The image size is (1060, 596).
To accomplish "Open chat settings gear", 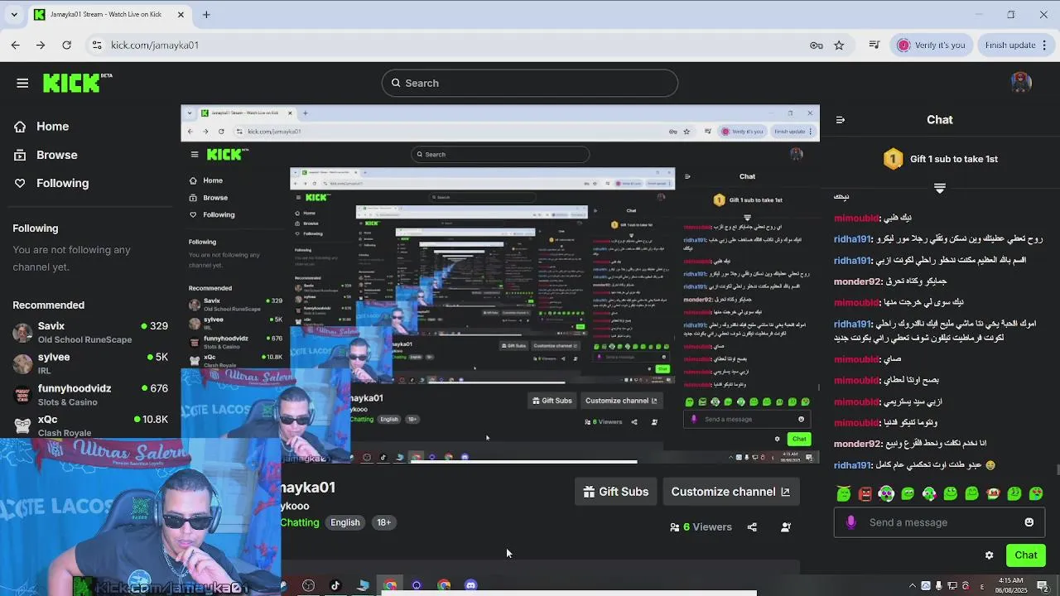I will coord(989,555).
